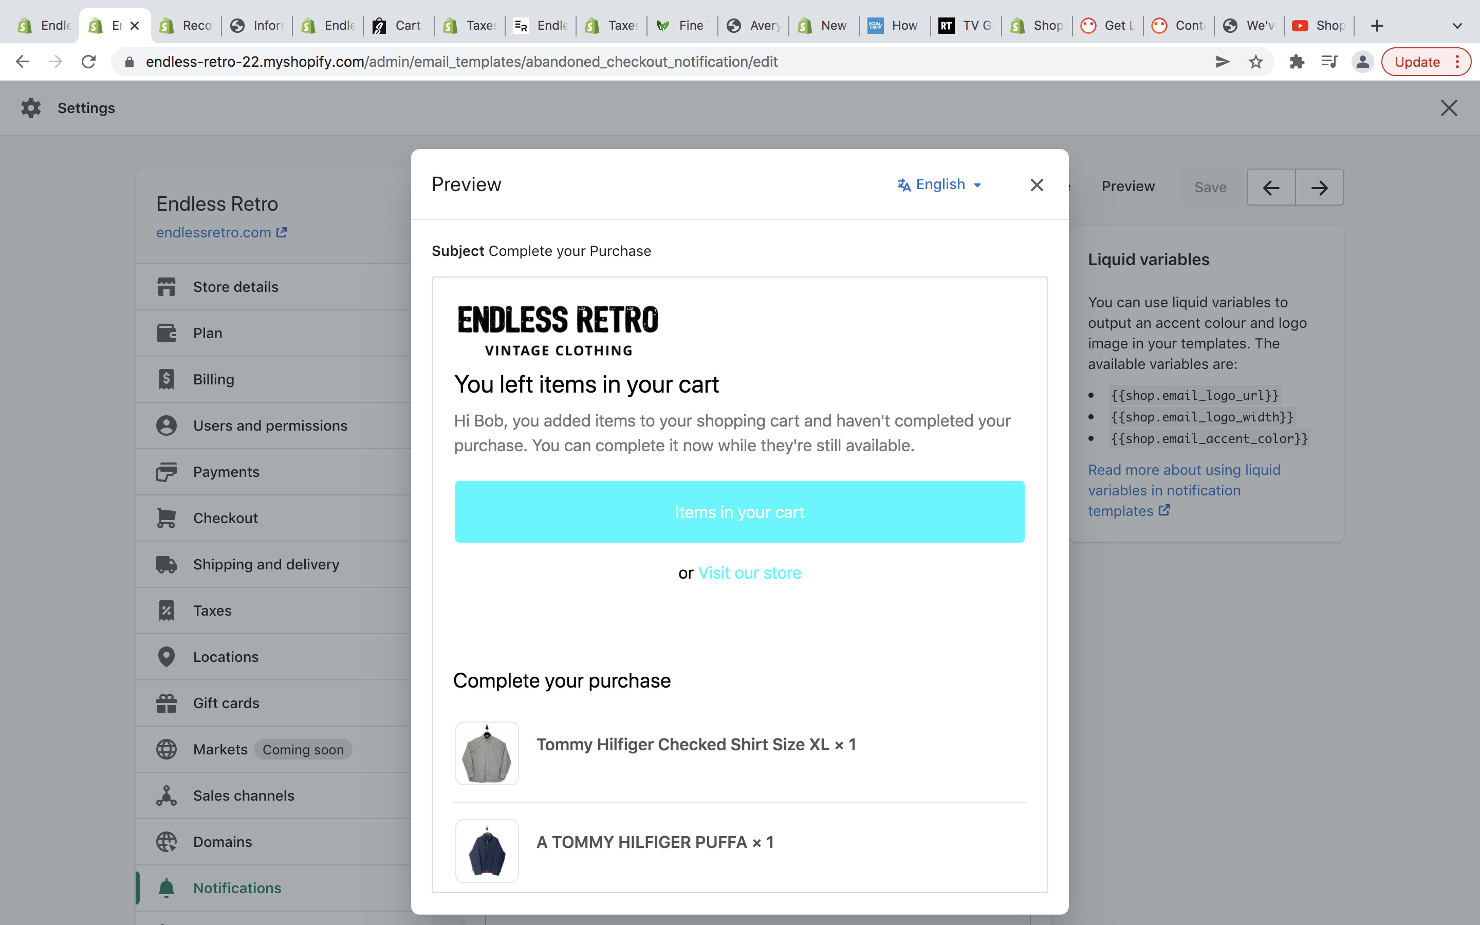Click the Tommy Hilfiger Checked Shirt thumbnail
The width and height of the screenshot is (1480, 925).
487,753
